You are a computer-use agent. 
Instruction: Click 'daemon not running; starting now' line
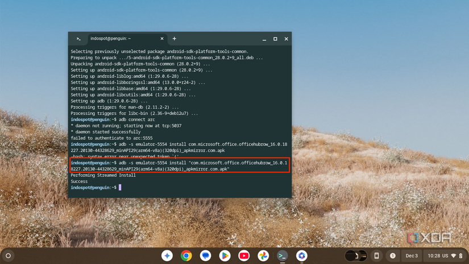(126, 126)
